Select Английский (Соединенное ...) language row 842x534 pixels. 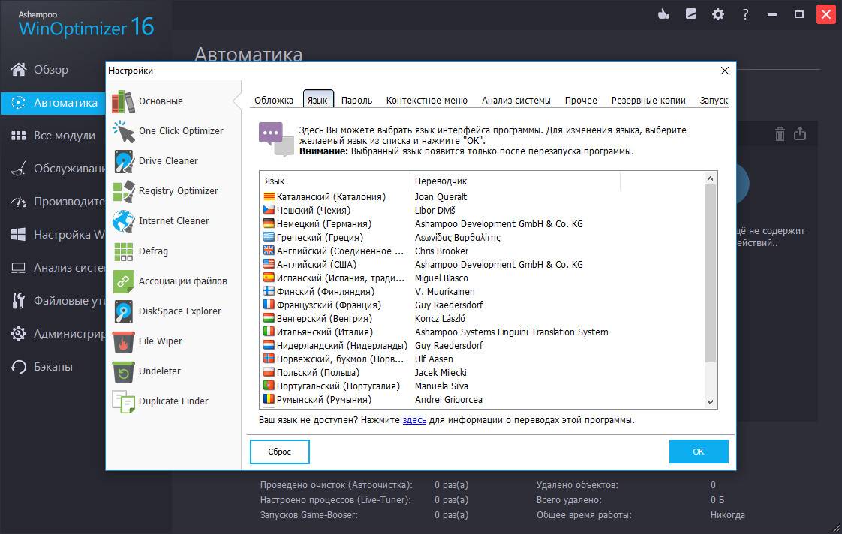click(x=482, y=251)
